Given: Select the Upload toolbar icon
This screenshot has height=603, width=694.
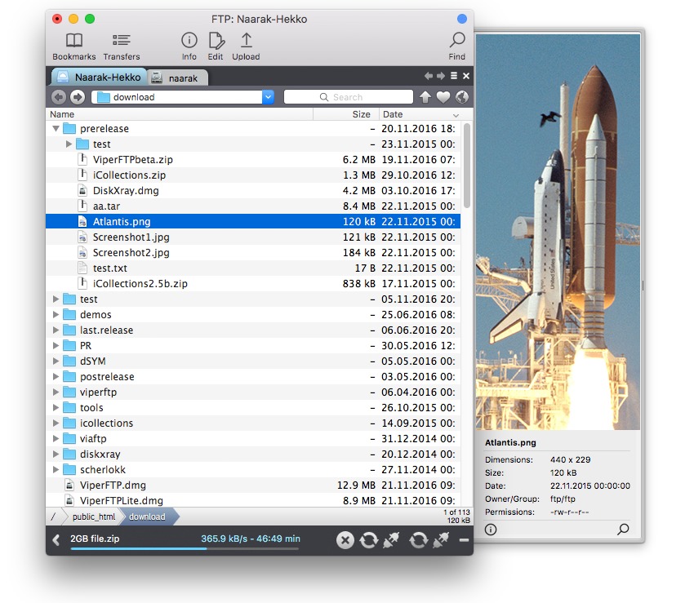Looking at the screenshot, I should tap(245, 44).
